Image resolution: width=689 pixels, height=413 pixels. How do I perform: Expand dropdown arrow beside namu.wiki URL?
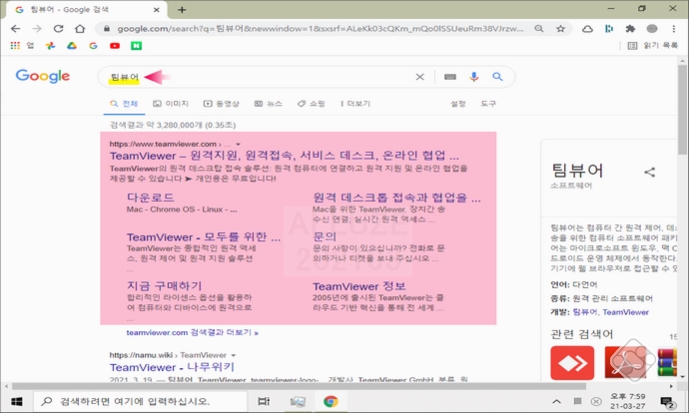coord(234,355)
